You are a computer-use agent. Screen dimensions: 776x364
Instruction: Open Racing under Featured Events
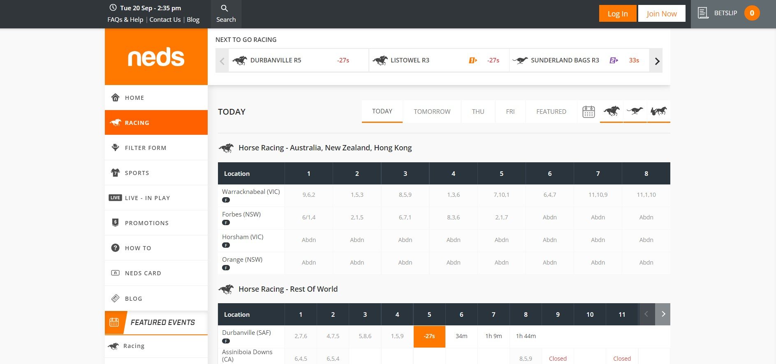156,346
